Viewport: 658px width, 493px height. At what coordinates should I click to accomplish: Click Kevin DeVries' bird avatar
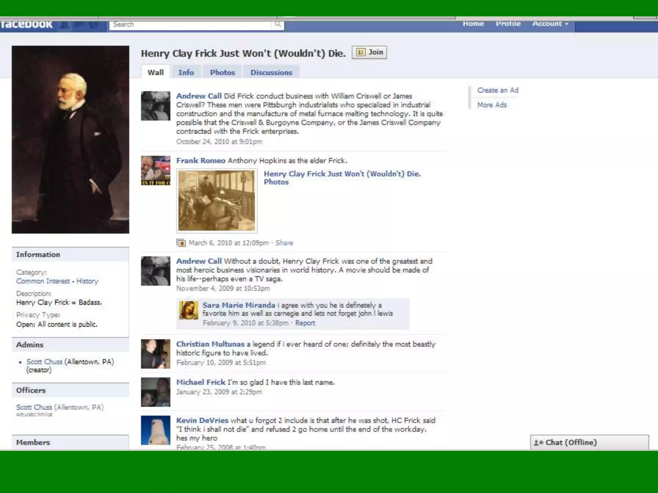click(x=156, y=430)
